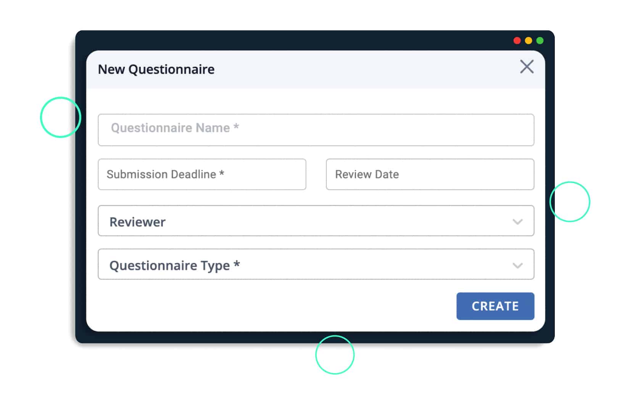Click the teal circle on the right edge

click(x=570, y=201)
